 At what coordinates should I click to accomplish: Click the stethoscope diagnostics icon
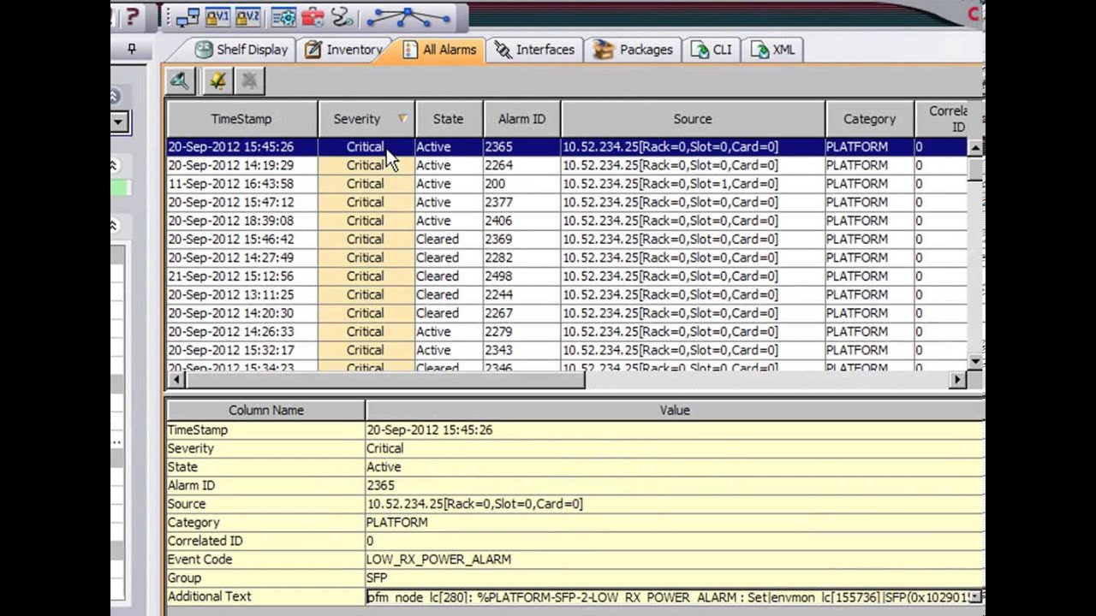click(342, 16)
